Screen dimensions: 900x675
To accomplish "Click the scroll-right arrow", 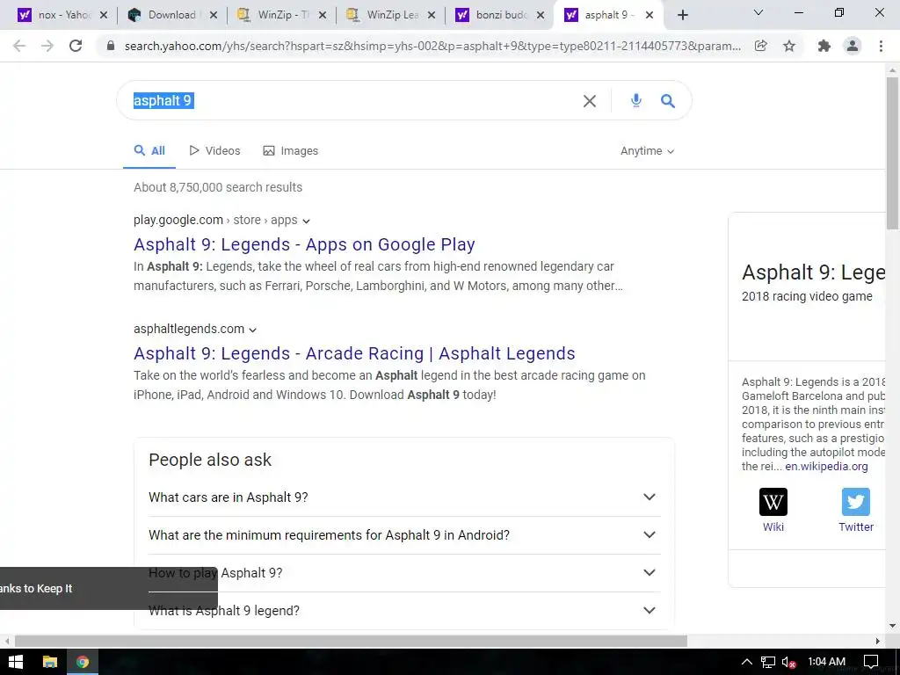I will click(878, 641).
